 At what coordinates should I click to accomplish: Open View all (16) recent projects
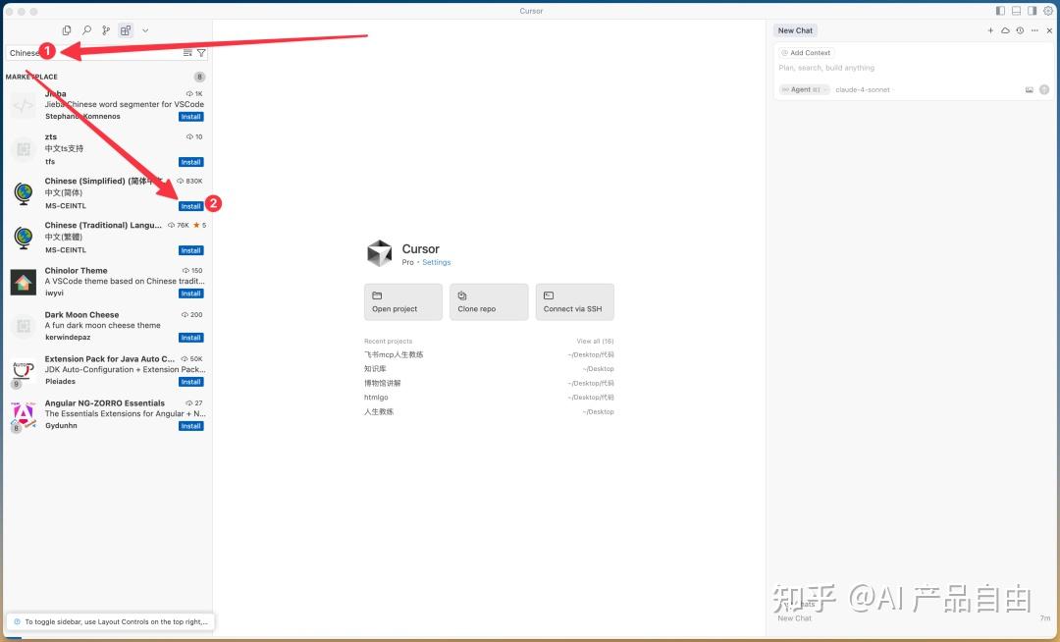(x=595, y=342)
